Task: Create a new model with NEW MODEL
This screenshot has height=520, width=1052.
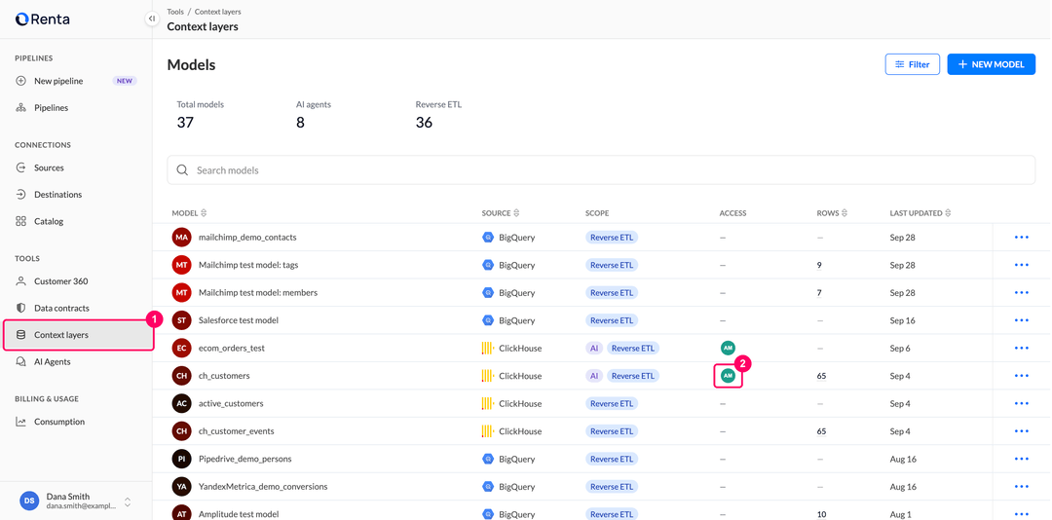Action: (991, 64)
